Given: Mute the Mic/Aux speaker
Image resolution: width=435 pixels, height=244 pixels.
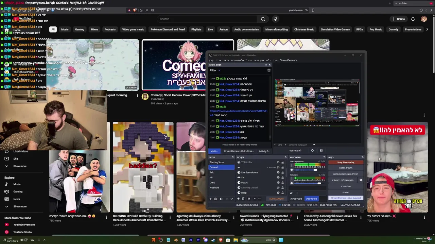Looking at the screenshot, I should [x=292, y=183].
